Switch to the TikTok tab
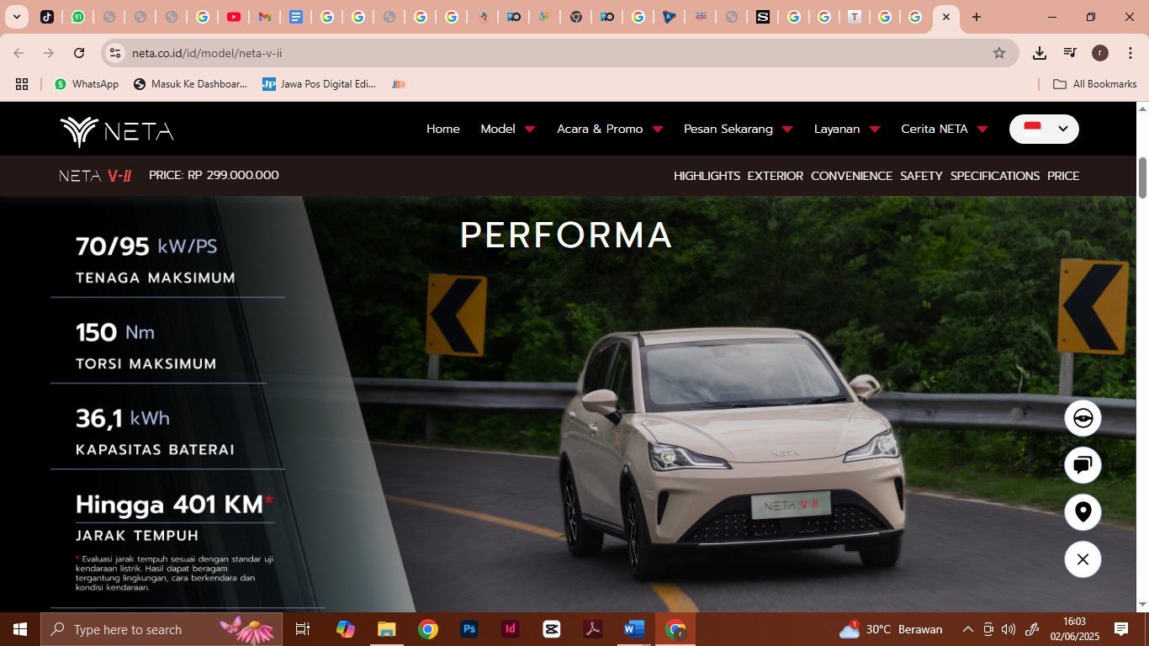Viewport: 1149px width, 646px height. click(47, 17)
